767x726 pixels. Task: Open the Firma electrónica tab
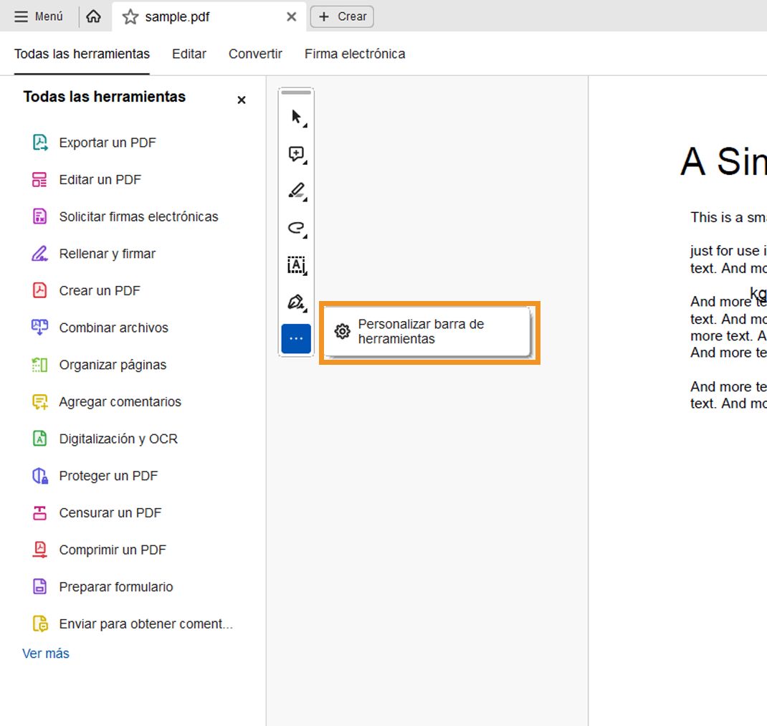355,54
